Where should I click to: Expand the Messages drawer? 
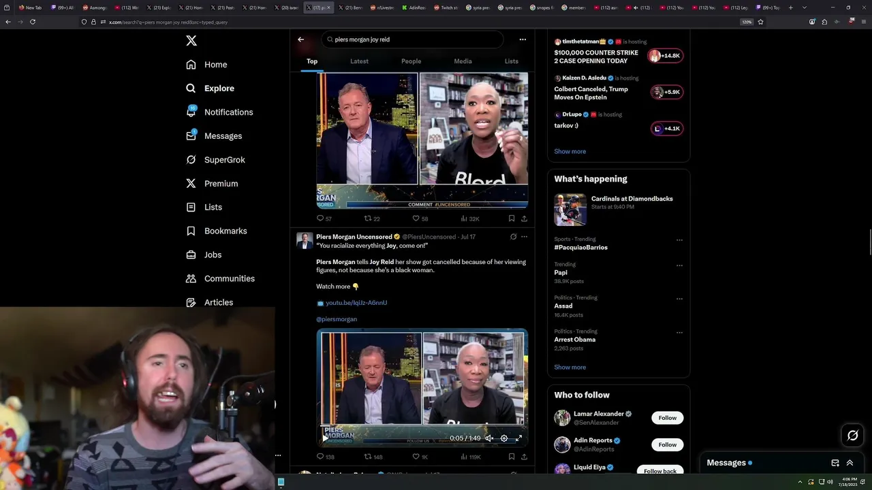coord(850,463)
